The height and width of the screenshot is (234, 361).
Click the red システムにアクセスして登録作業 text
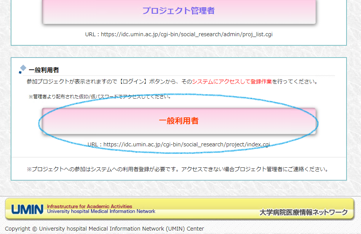pos(232,82)
